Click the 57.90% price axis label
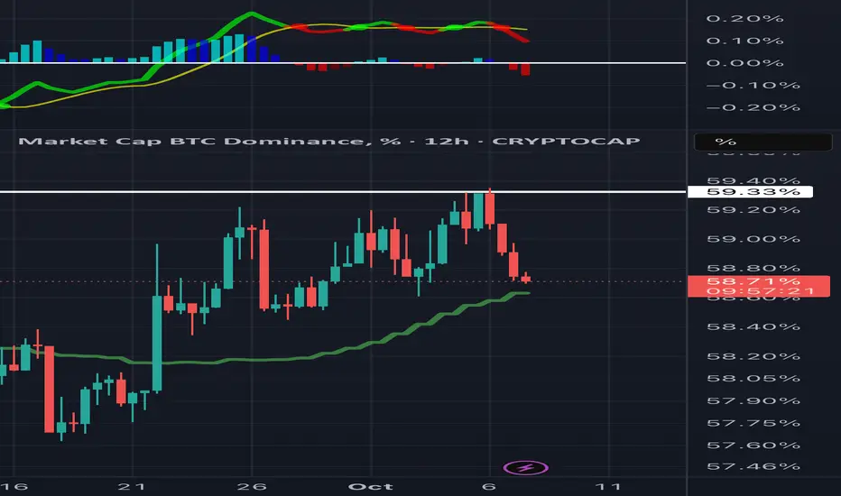This screenshot has width=841, height=496. tap(753, 400)
